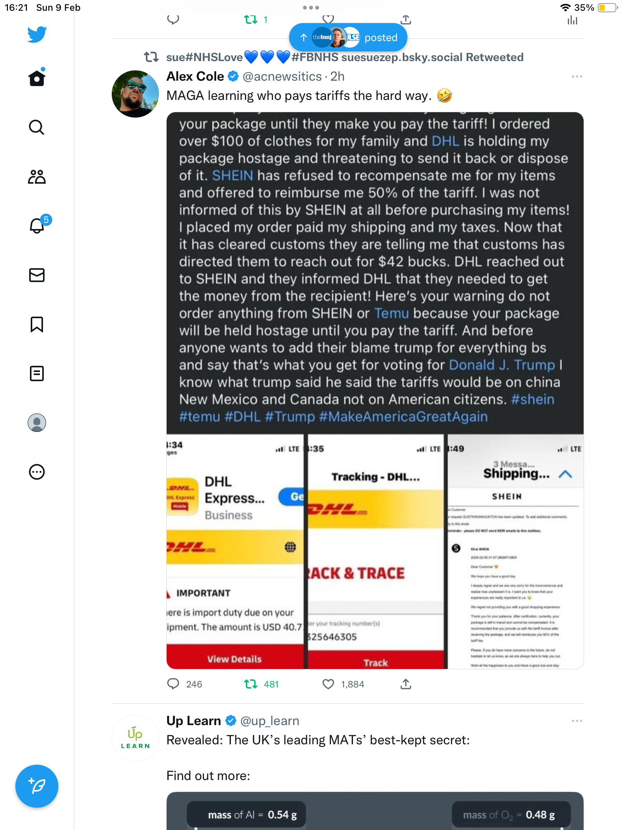Open Messages envelope icon

37,275
